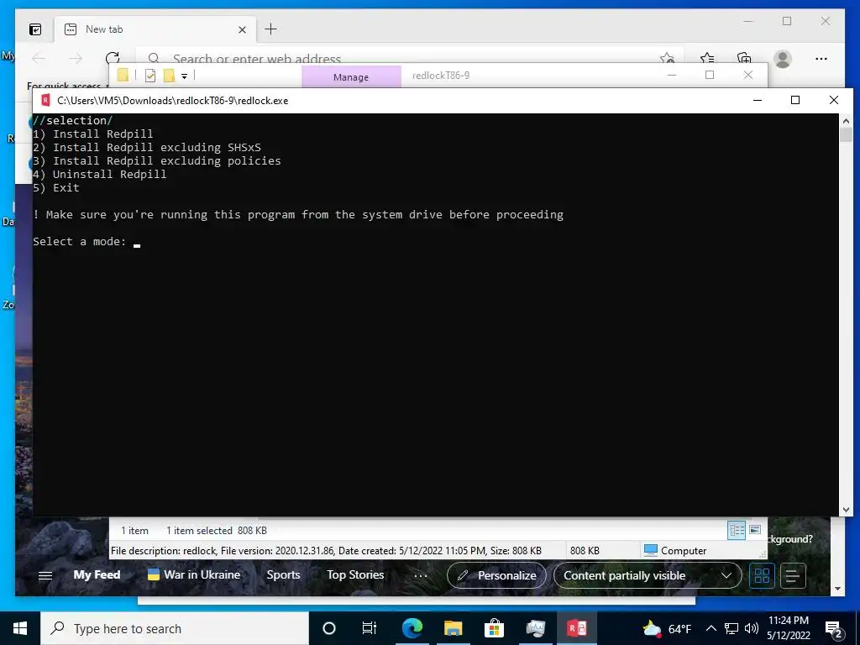Open Edge Collections
Image resolution: width=860 pixels, height=645 pixels.
pos(744,58)
